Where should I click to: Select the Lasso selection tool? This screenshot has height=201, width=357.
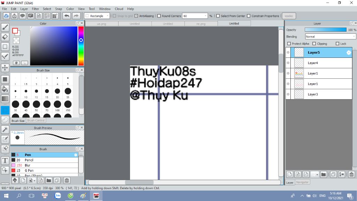tap(5, 120)
